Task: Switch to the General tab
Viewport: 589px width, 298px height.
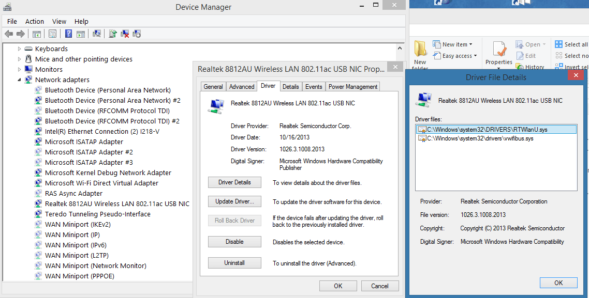Action: click(213, 87)
